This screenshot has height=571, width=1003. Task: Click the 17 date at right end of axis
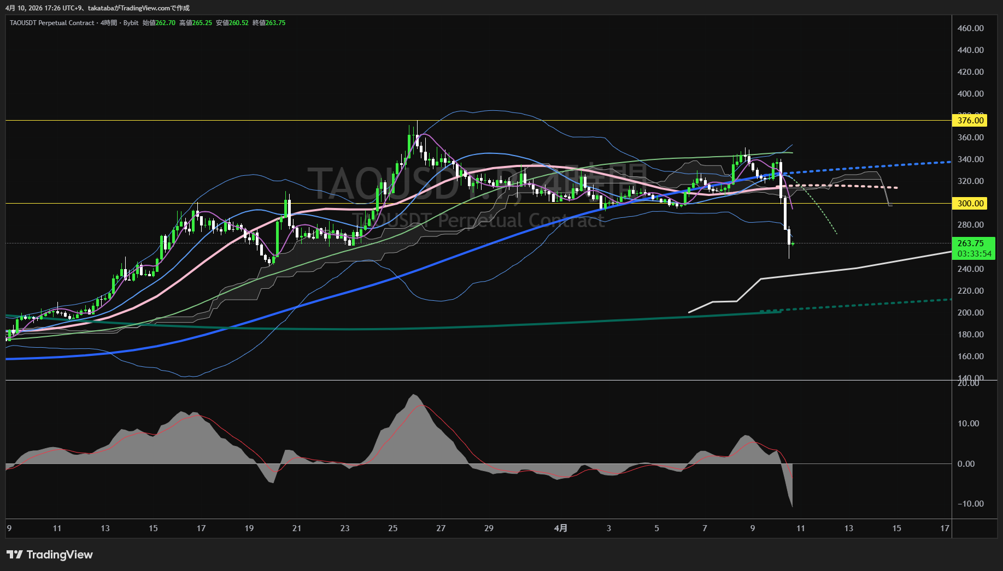tap(945, 528)
